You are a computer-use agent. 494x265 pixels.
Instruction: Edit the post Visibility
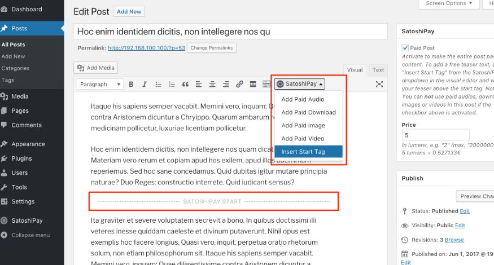(460, 226)
